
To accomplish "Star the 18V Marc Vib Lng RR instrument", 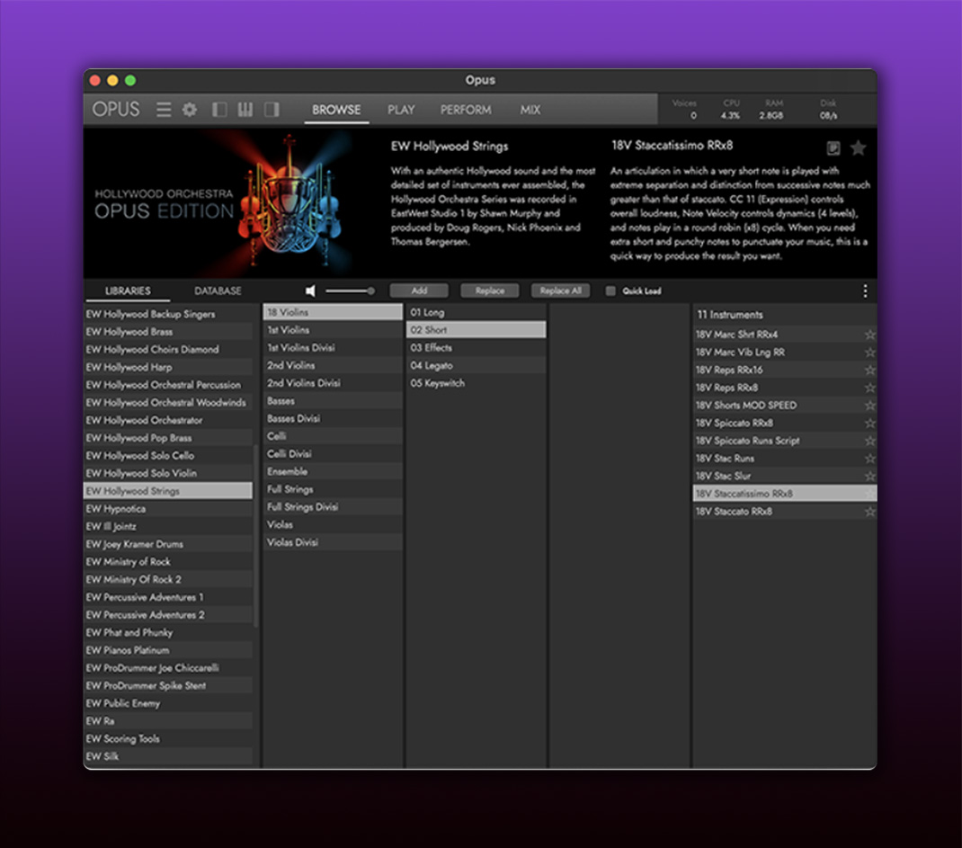I will [x=869, y=353].
